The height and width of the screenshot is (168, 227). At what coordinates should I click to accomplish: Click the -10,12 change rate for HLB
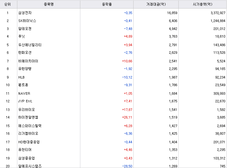click(127, 77)
